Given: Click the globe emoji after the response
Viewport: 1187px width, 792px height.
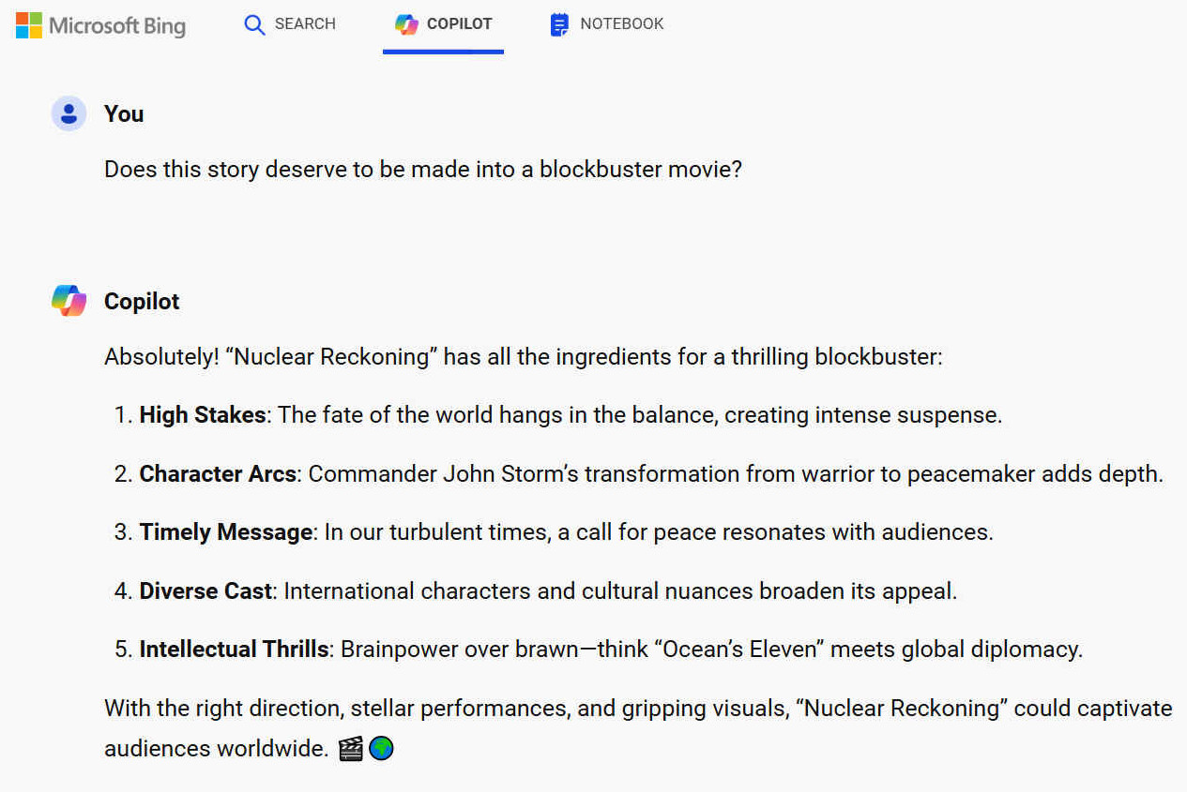Looking at the screenshot, I should tap(381, 749).
